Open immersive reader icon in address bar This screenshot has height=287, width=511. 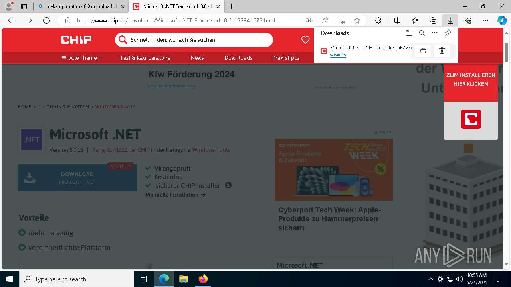pyautogui.click(x=341, y=20)
